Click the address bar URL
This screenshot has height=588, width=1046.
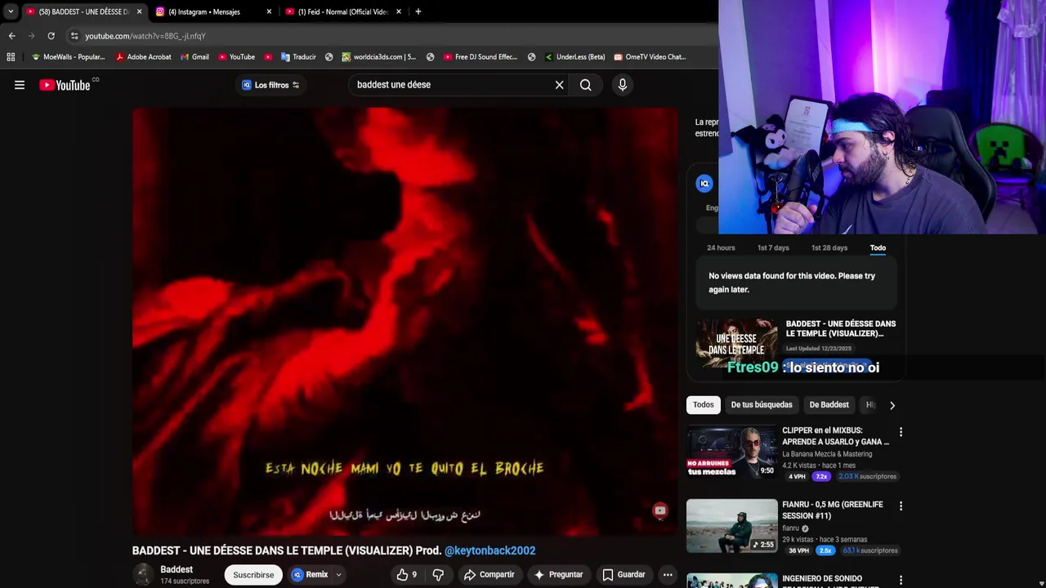[145, 36]
